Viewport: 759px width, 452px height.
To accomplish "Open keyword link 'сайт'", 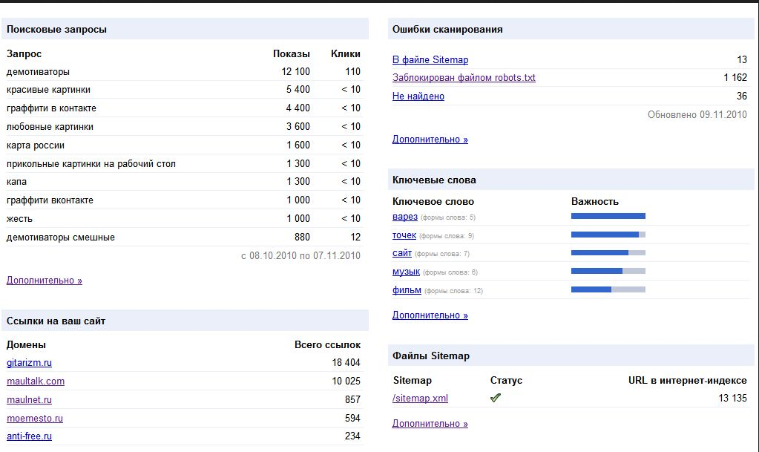I will click(x=401, y=253).
